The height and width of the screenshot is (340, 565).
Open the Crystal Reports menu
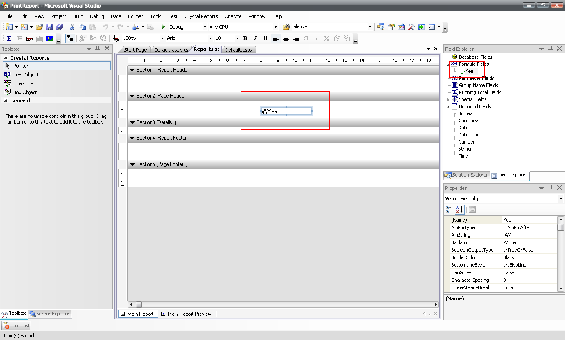coord(201,16)
